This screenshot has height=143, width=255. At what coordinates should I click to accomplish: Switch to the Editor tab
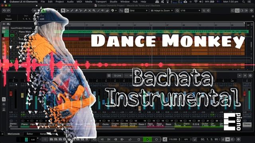click(x=30, y=134)
